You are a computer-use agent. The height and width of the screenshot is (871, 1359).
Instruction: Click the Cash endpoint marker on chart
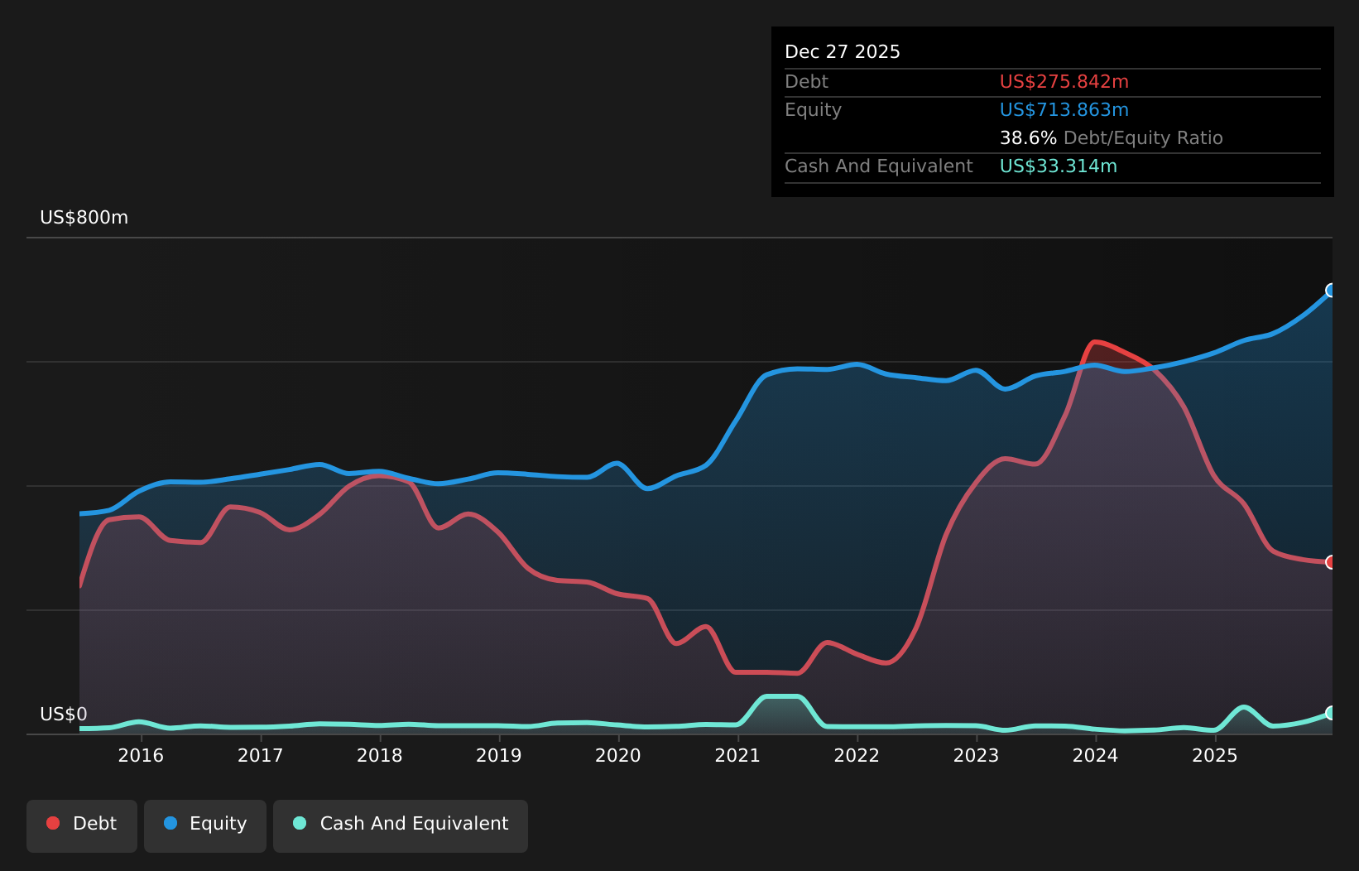[1331, 713]
